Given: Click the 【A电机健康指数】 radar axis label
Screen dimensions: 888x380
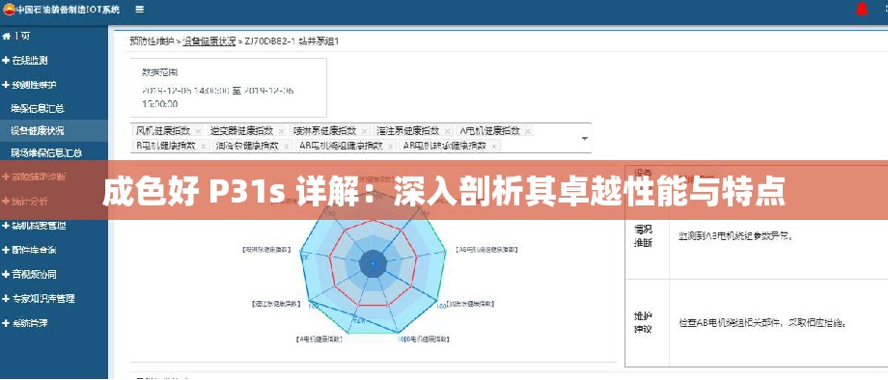Looking at the screenshot, I should pos(320,339).
